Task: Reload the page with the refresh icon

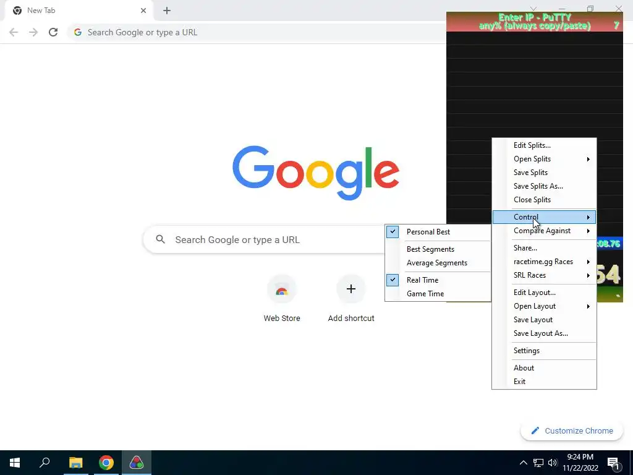Action: click(53, 32)
